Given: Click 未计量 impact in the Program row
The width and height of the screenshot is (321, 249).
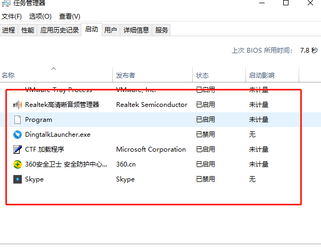Looking at the screenshot, I should pyautogui.click(x=259, y=120).
